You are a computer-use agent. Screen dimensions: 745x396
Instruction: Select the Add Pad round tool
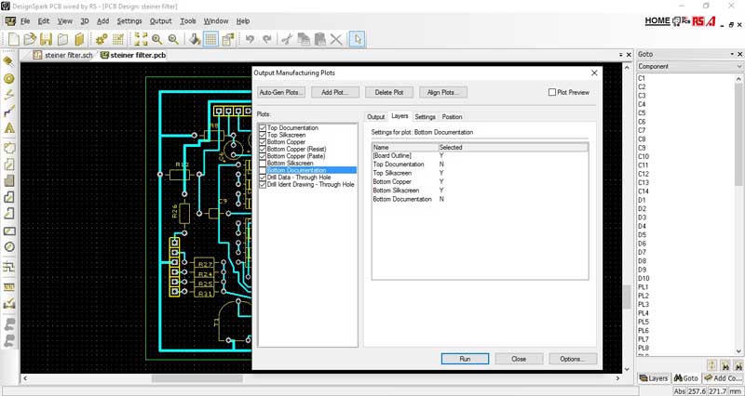(9, 78)
